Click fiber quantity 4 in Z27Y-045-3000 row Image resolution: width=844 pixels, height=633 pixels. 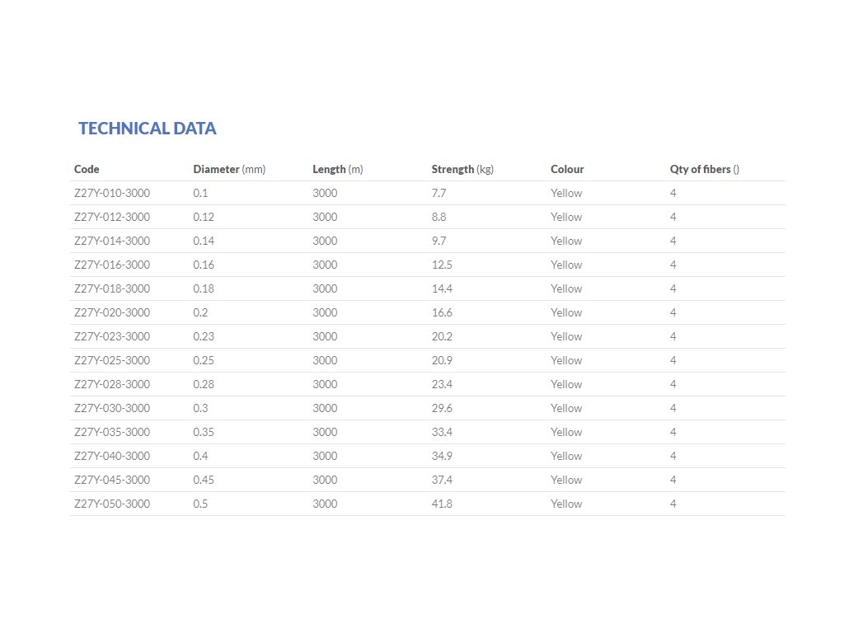673,480
